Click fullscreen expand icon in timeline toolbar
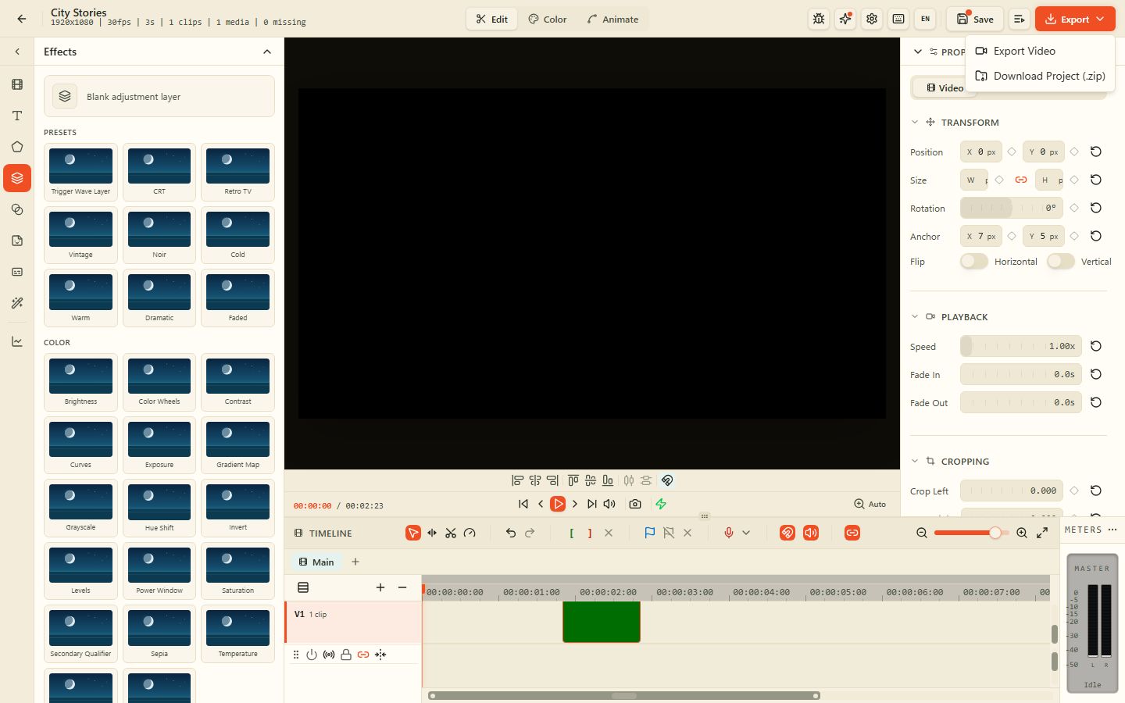This screenshot has height=703, width=1125. 1042,533
